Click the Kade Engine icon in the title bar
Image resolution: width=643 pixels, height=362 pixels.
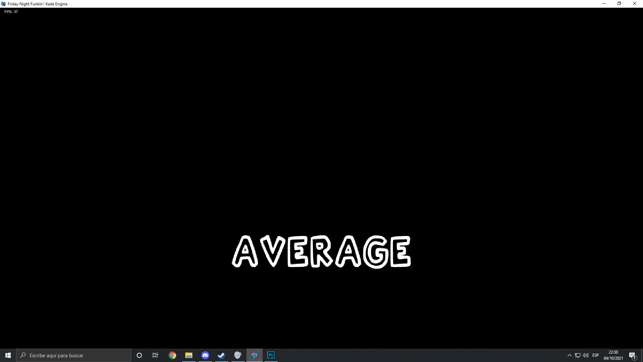[3, 4]
